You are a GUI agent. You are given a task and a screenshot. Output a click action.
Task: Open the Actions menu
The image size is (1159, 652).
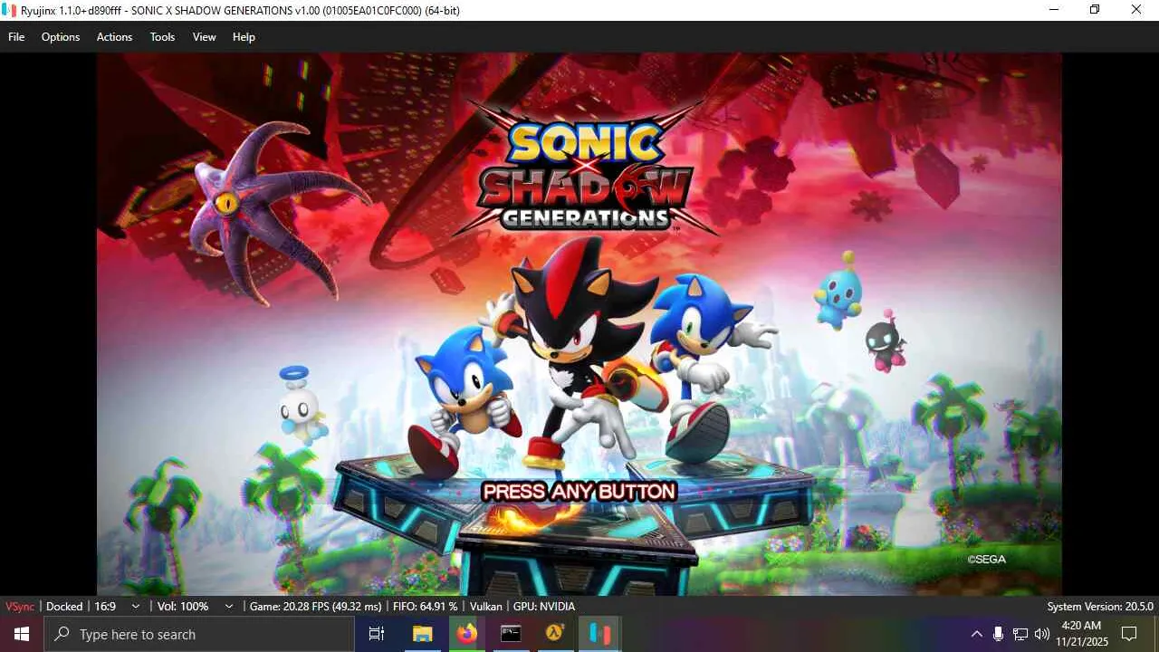(x=114, y=37)
